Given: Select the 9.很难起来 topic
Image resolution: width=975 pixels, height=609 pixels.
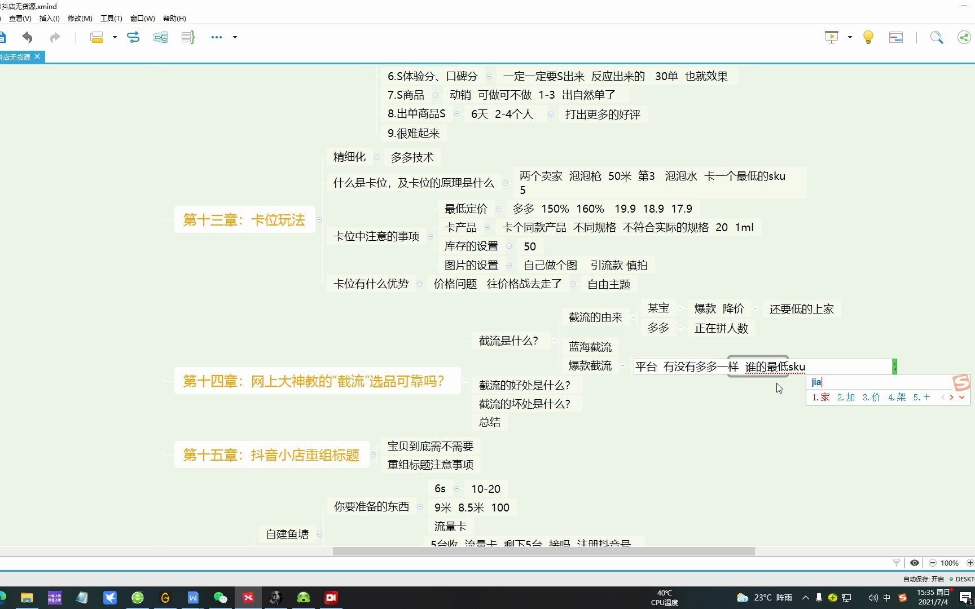Looking at the screenshot, I should click(x=414, y=133).
